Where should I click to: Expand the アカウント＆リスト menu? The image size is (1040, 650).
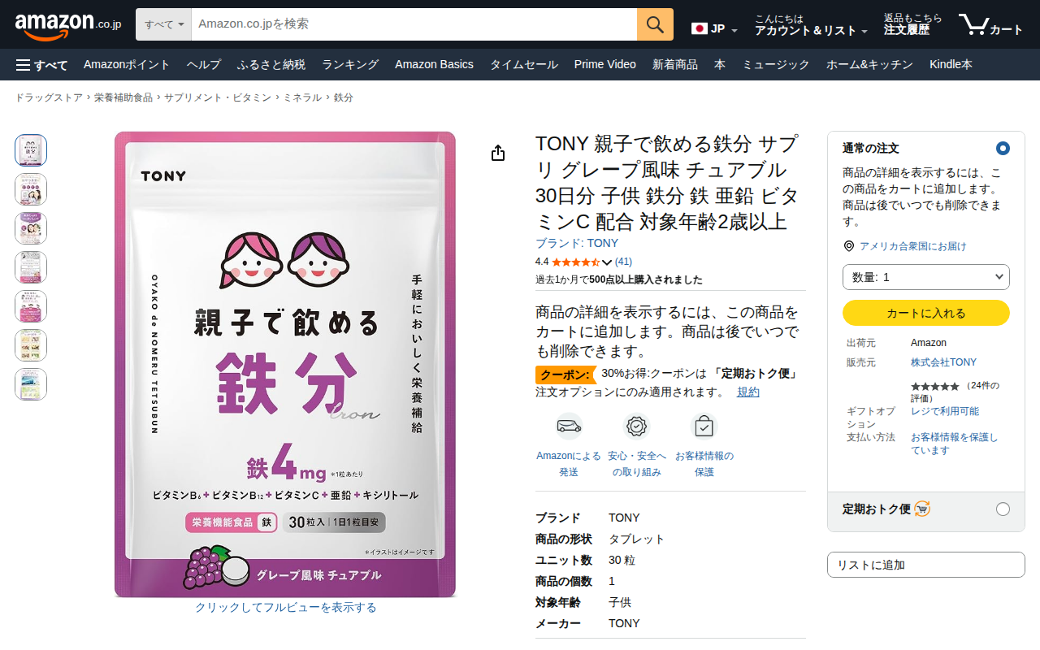tap(811, 24)
